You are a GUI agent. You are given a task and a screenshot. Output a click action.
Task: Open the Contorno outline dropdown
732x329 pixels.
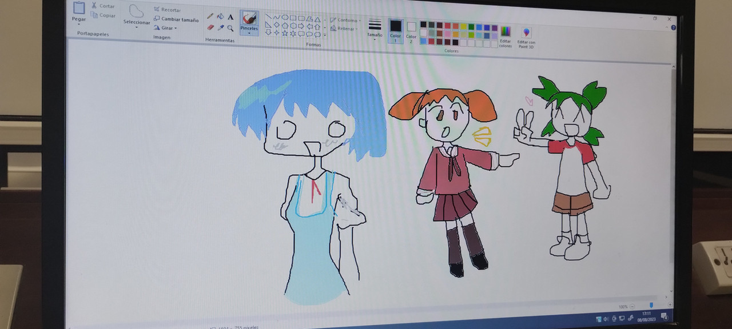point(345,20)
